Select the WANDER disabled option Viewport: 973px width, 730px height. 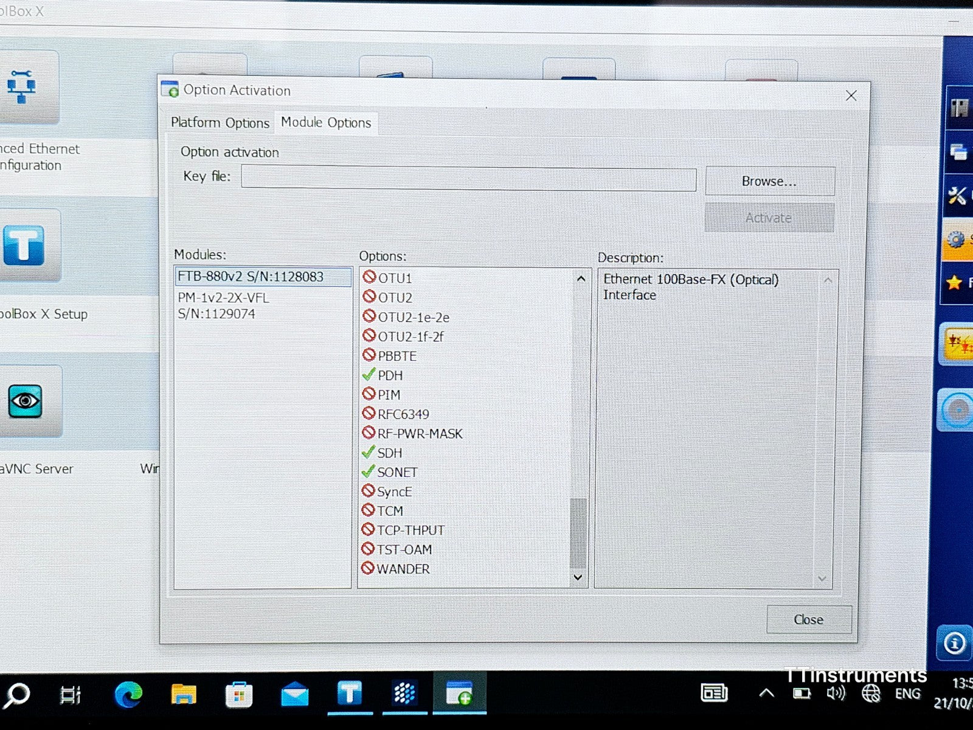point(403,569)
